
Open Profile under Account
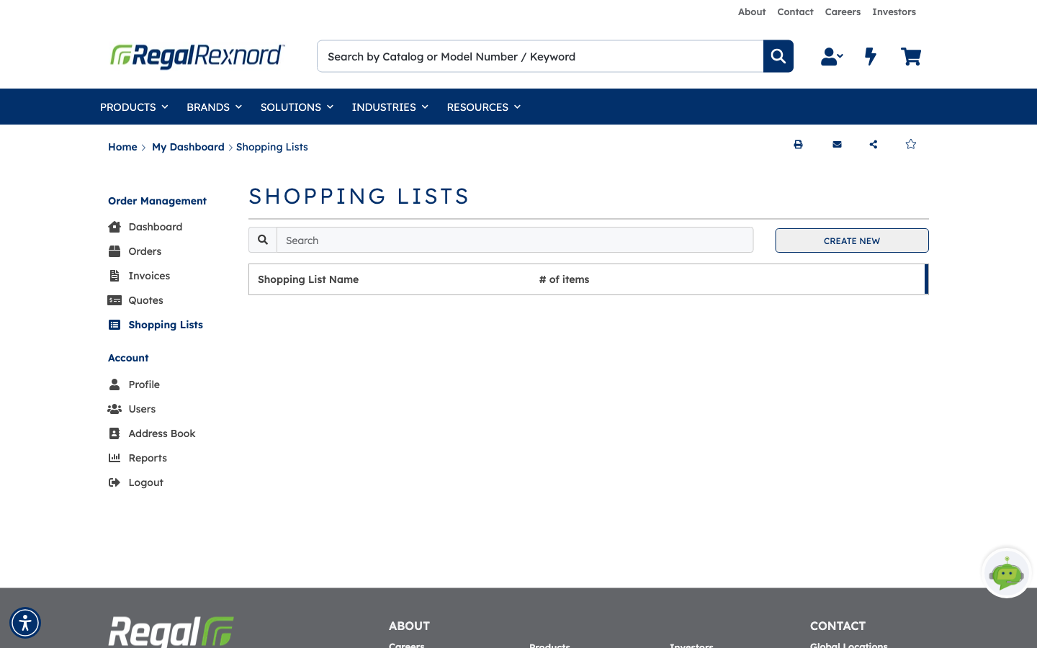(144, 384)
